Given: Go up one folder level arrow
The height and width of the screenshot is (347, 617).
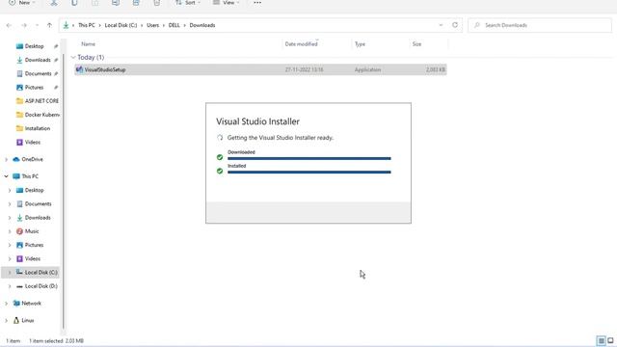Looking at the screenshot, I should coord(49,25).
